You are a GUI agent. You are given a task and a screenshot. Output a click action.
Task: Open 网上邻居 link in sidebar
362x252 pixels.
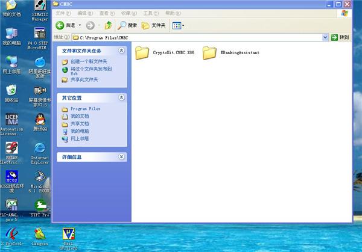(80, 139)
